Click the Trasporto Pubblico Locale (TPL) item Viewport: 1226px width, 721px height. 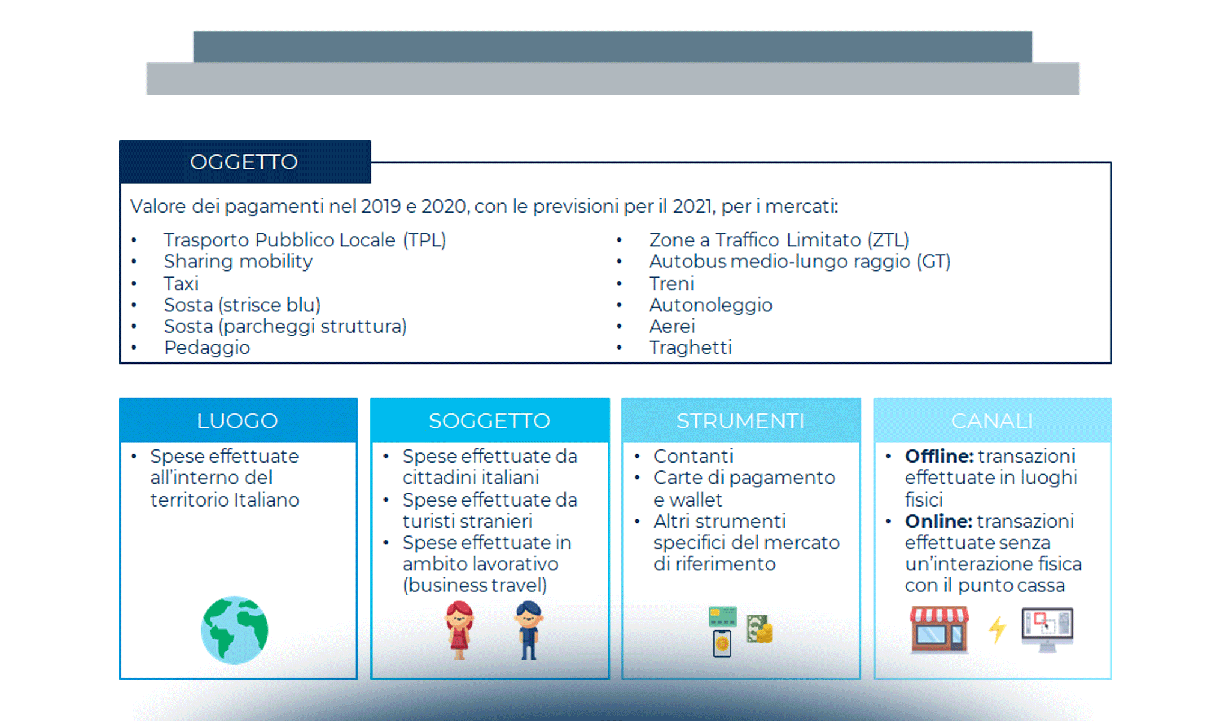(305, 240)
